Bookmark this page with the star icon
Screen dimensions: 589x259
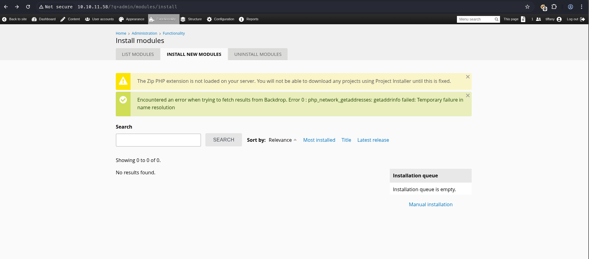click(527, 7)
